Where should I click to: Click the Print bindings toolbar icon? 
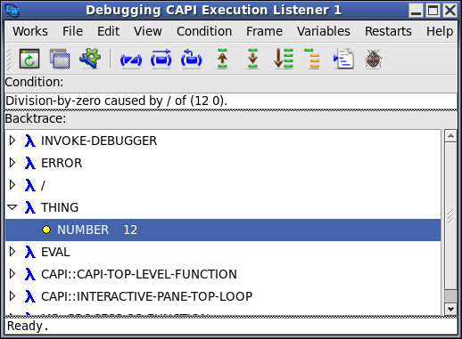[x=283, y=59]
